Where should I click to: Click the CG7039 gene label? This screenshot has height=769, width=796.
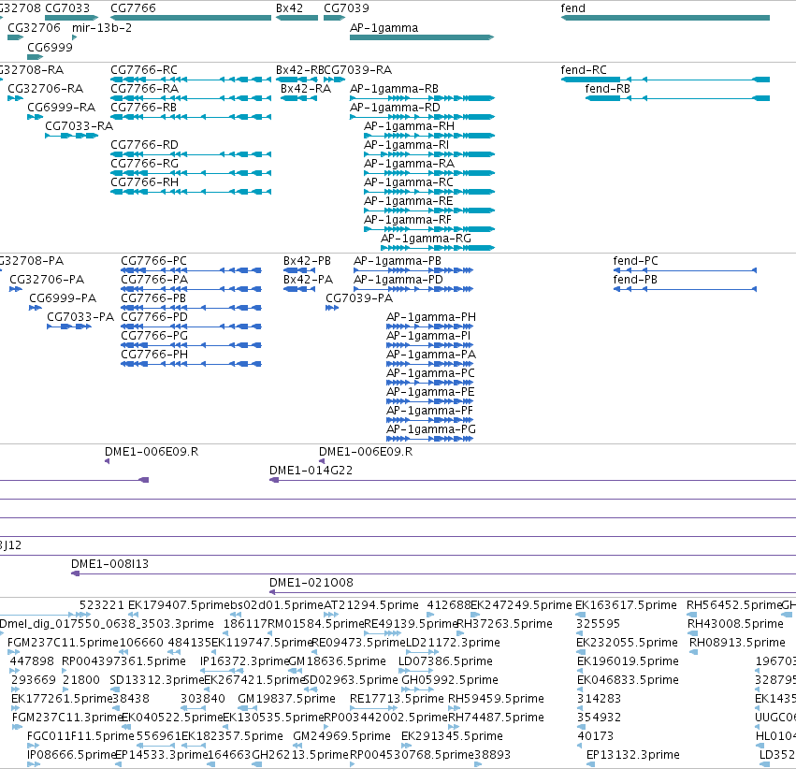346,8
